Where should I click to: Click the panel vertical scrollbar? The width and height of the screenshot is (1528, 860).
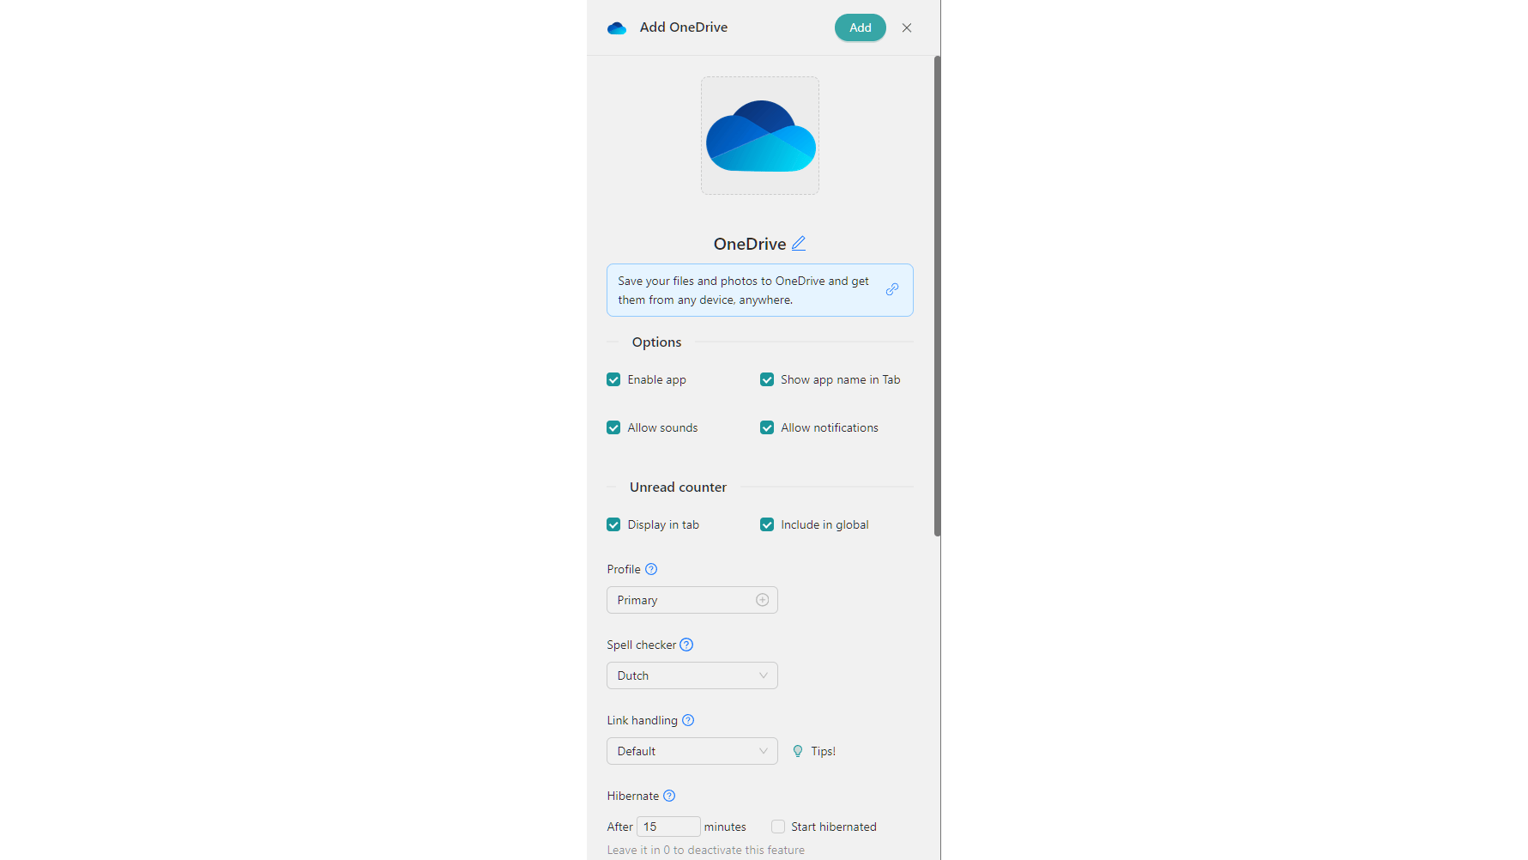point(937,296)
